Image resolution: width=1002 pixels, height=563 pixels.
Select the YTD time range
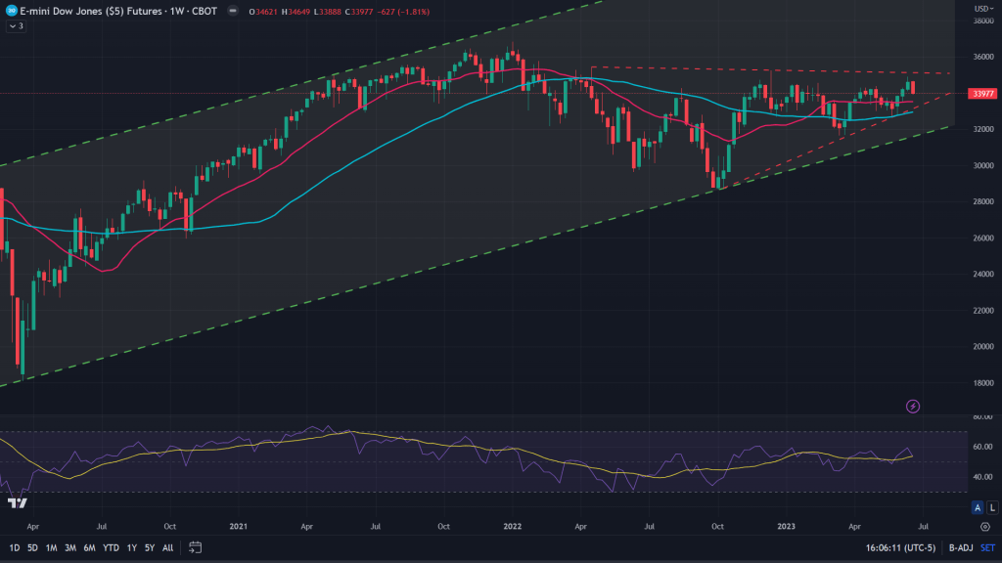tap(110, 547)
